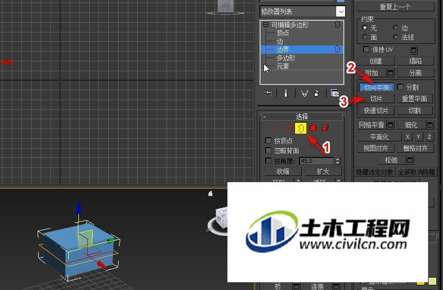Select 法线 constraint radio button

[x=396, y=37]
